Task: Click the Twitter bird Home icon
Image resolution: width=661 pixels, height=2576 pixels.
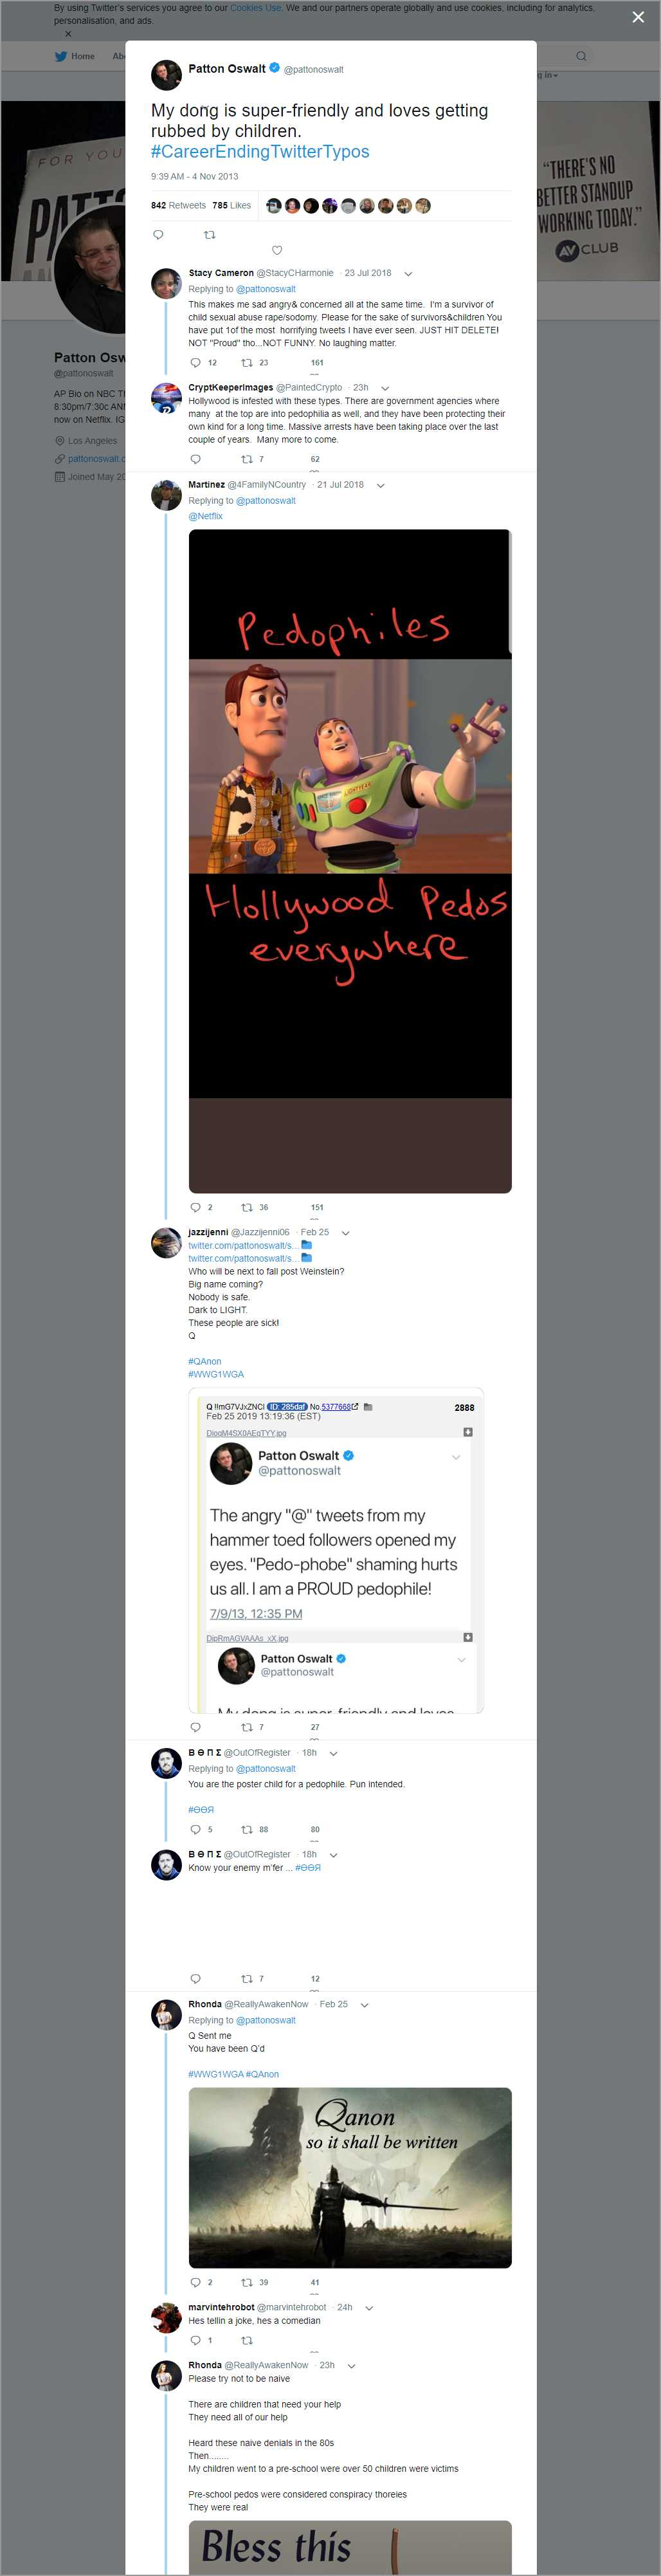Action: (61, 57)
